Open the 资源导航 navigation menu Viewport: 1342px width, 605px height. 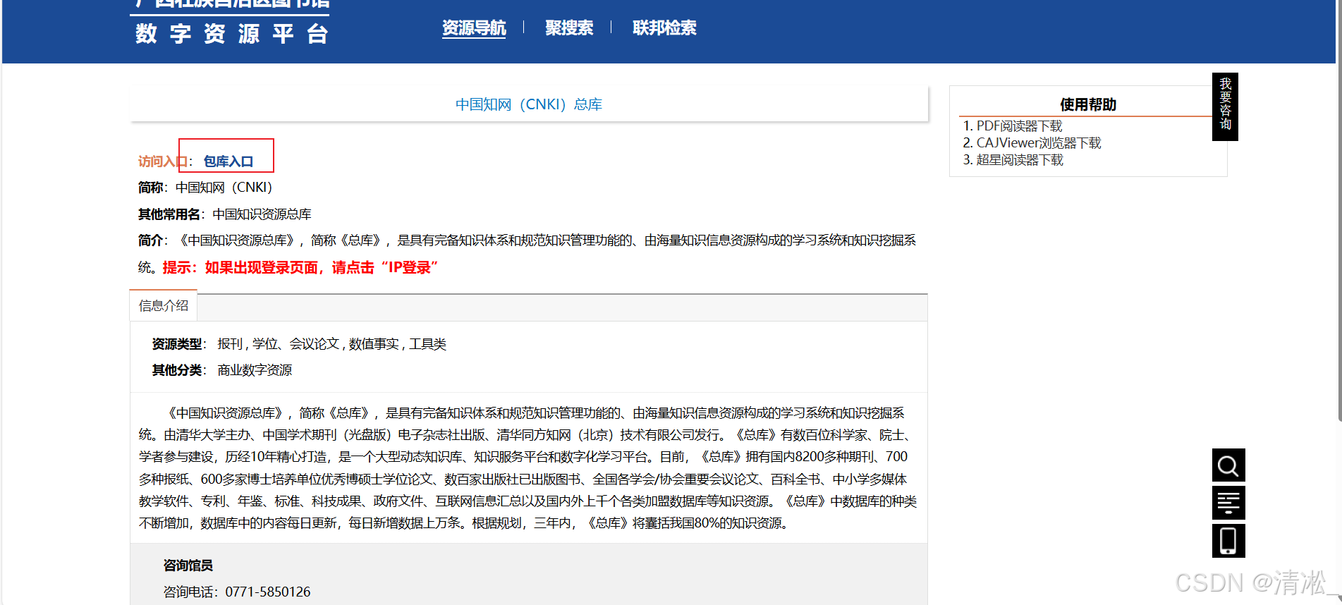click(474, 28)
